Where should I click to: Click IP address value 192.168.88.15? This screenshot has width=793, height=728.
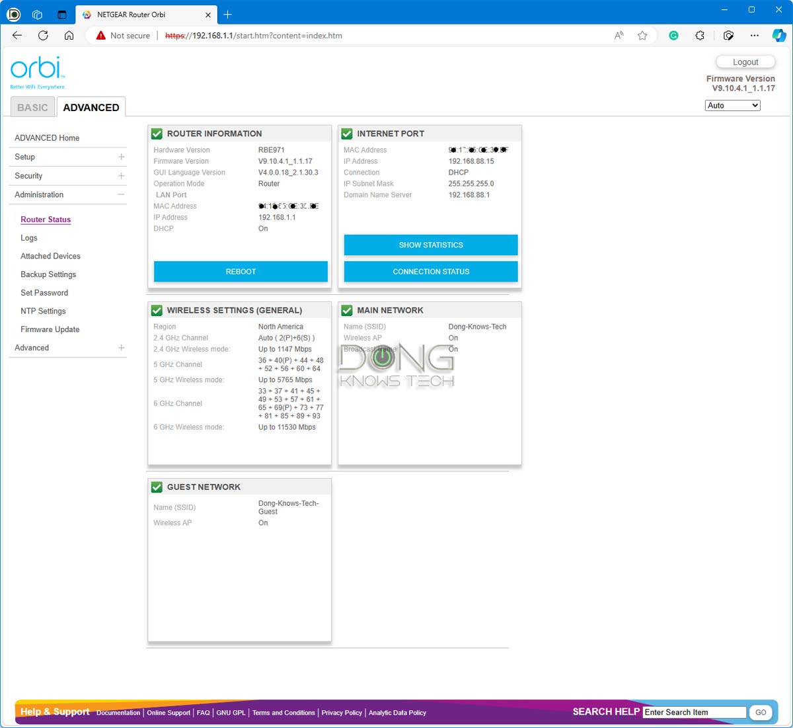471,161
